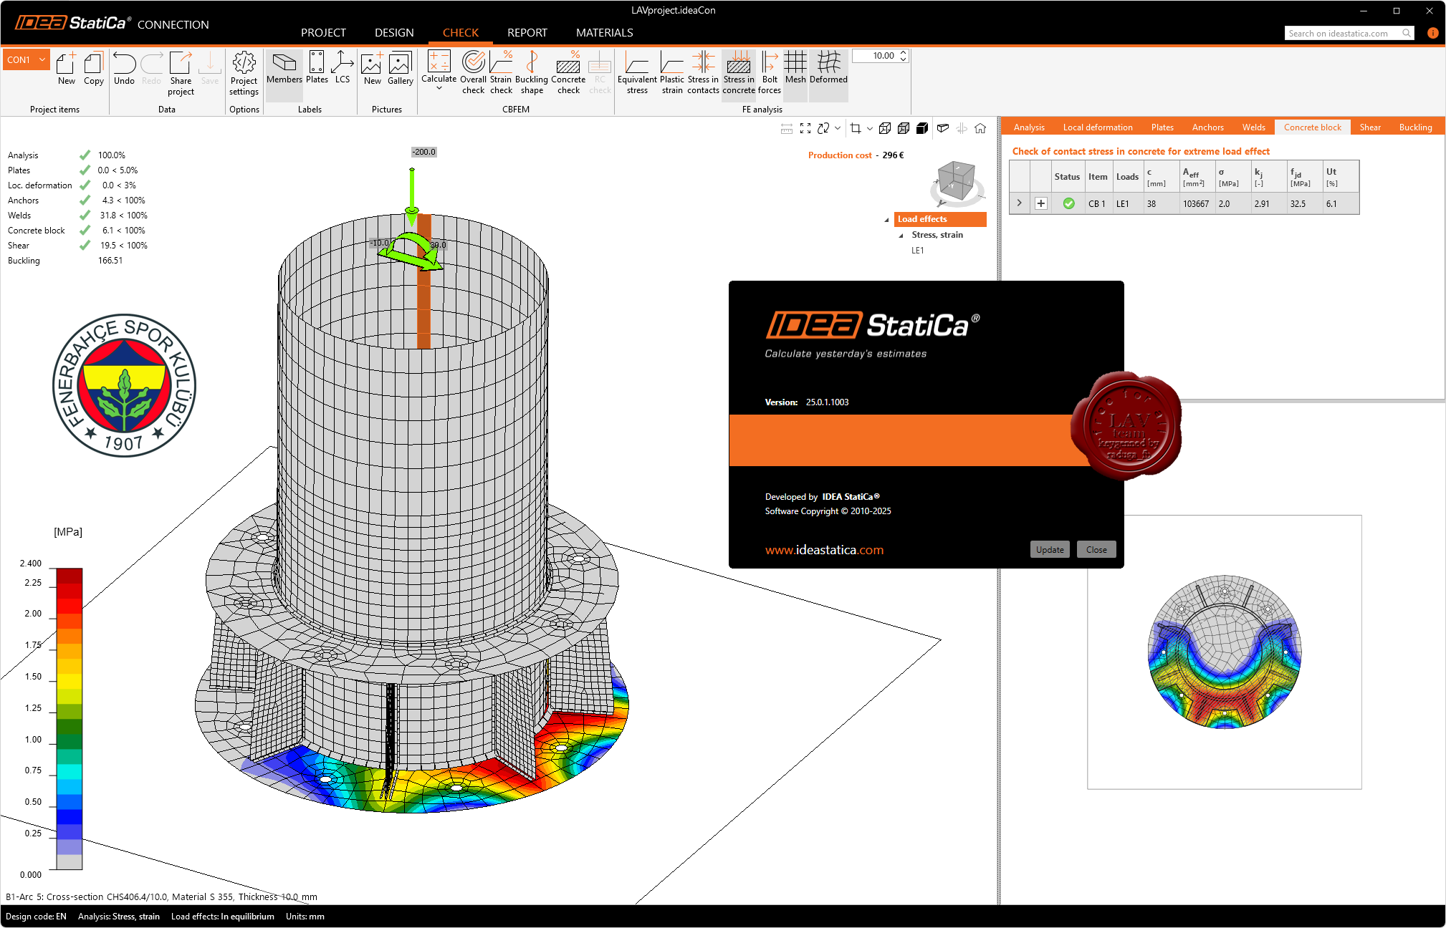Click the concrete stress thumbnail image
The width and height of the screenshot is (1446, 928).
pyautogui.click(x=1224, y=652)
